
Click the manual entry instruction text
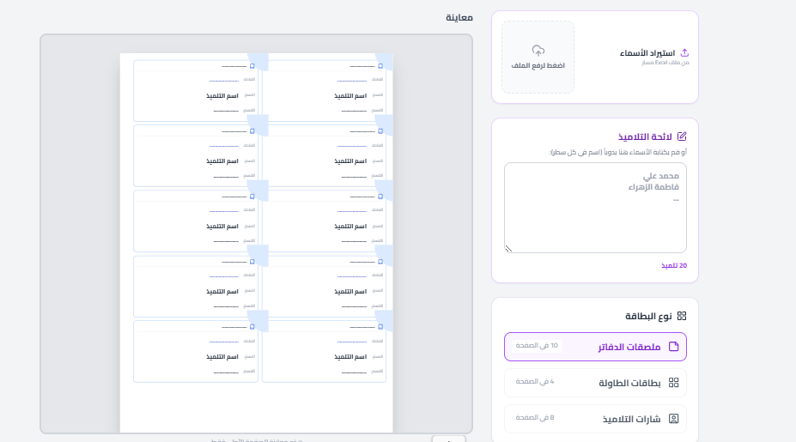coord(618,152)
